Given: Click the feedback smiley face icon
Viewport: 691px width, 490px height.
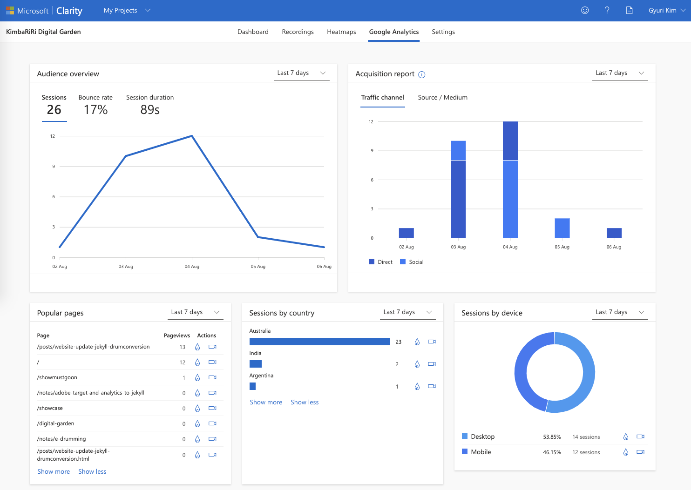Looking at the screenshot, I should (585, 10).
